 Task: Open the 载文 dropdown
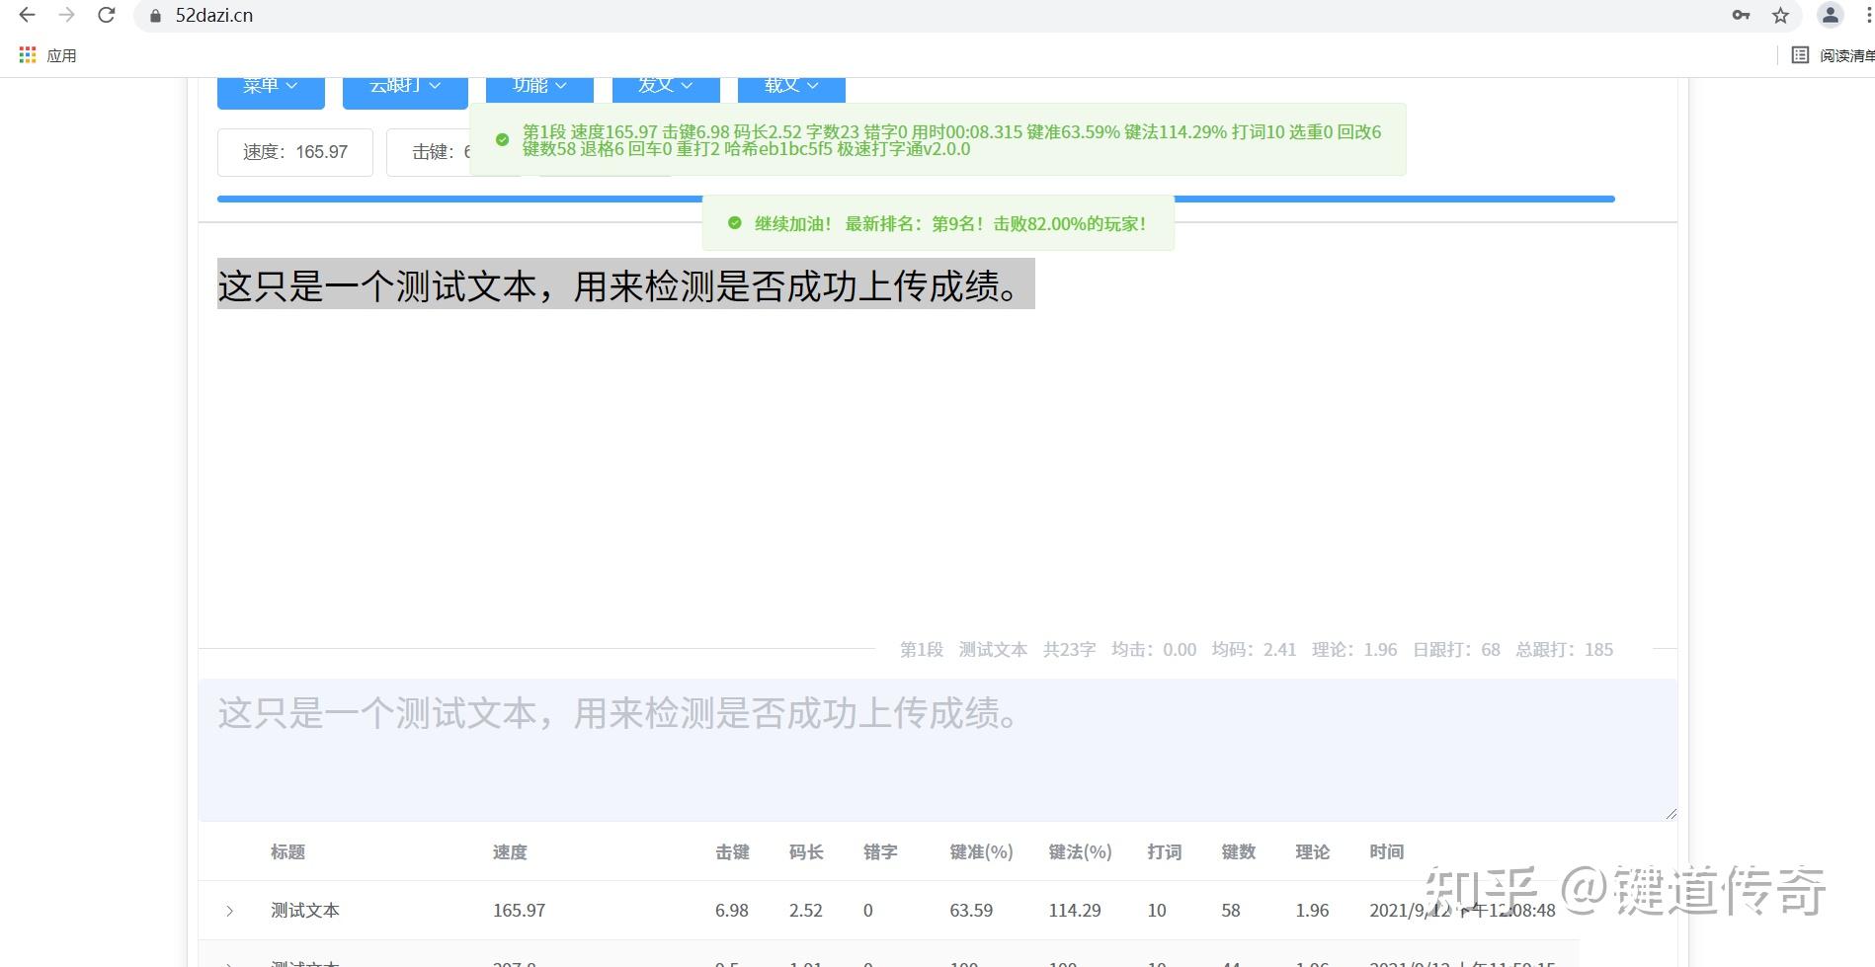coord(789,84)
